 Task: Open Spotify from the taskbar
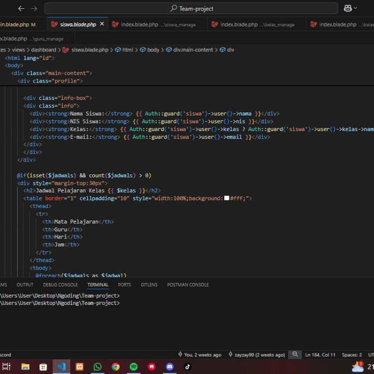[133, 367]
